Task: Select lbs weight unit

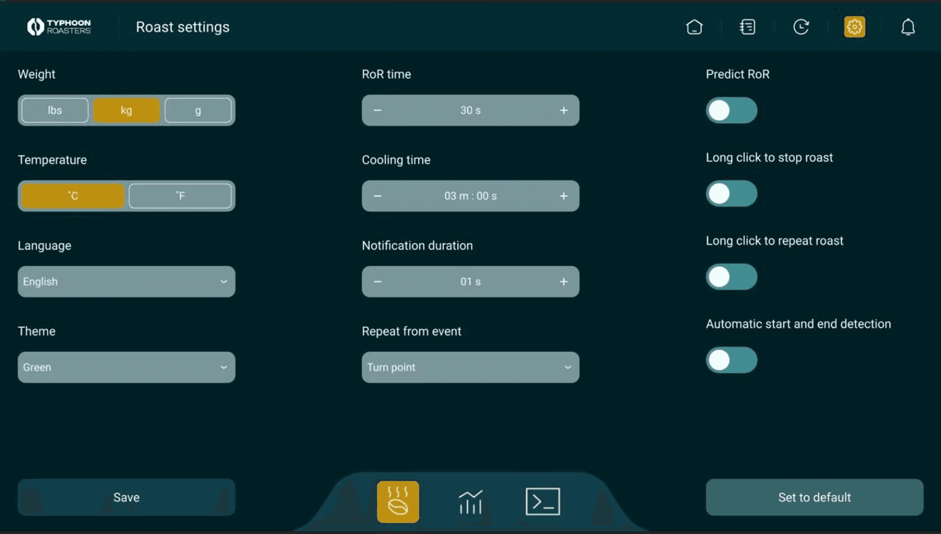Action: point(55,110)
